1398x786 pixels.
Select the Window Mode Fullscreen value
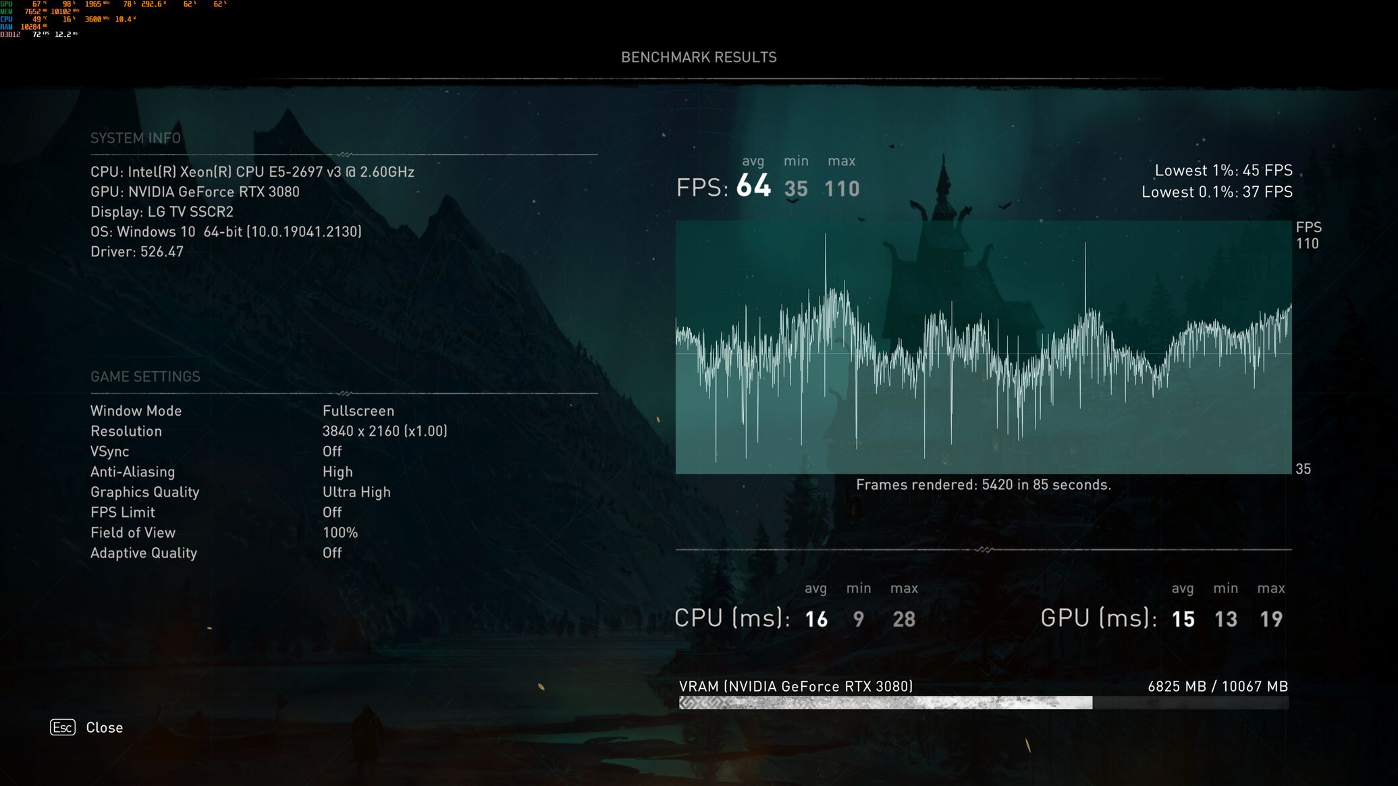click(x=358, y=411)
